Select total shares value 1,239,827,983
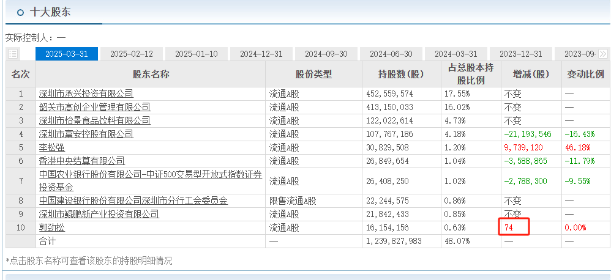611x280 pixels. pos(394,241)
